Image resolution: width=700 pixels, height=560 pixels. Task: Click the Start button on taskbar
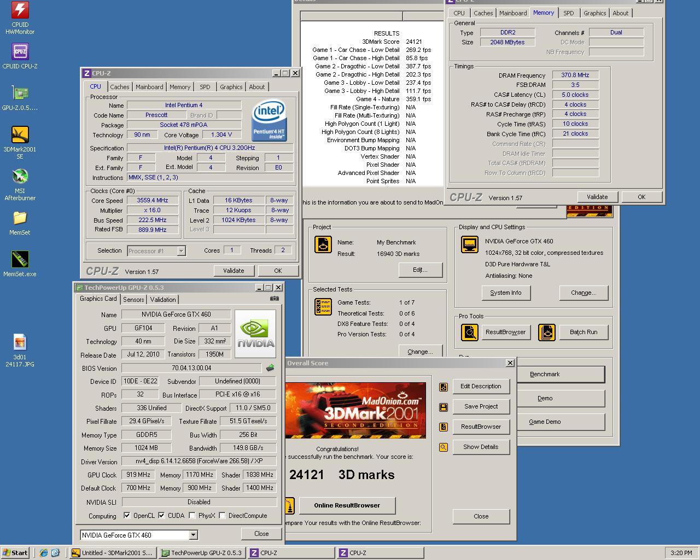(x=15, y=553)
